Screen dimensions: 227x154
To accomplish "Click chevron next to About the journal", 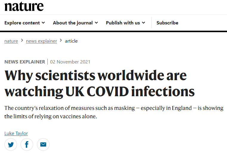I will pos(96,23).
